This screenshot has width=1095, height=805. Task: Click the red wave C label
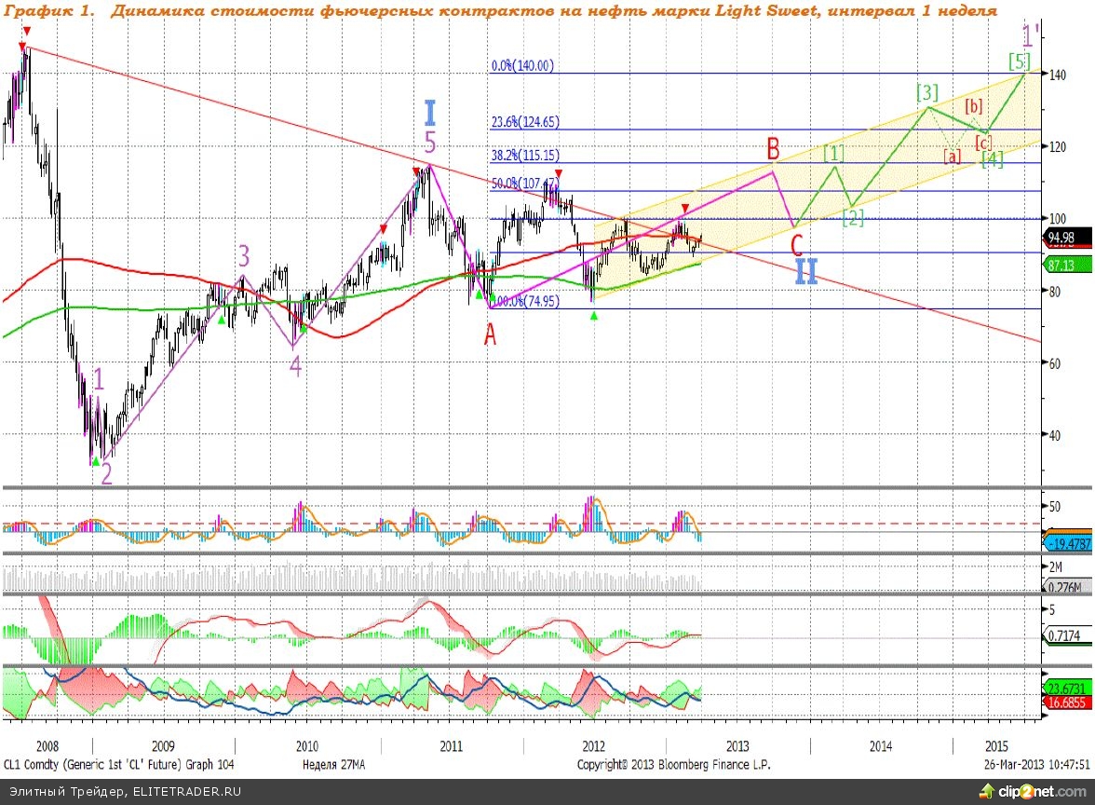(796, 245)
